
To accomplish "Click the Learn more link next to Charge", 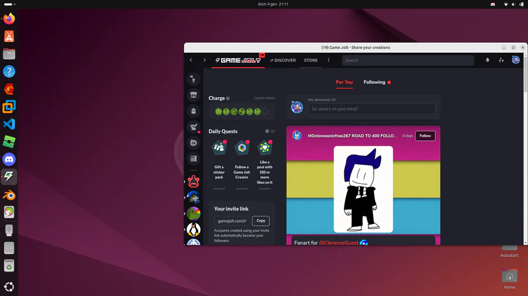I will [265, 98].
